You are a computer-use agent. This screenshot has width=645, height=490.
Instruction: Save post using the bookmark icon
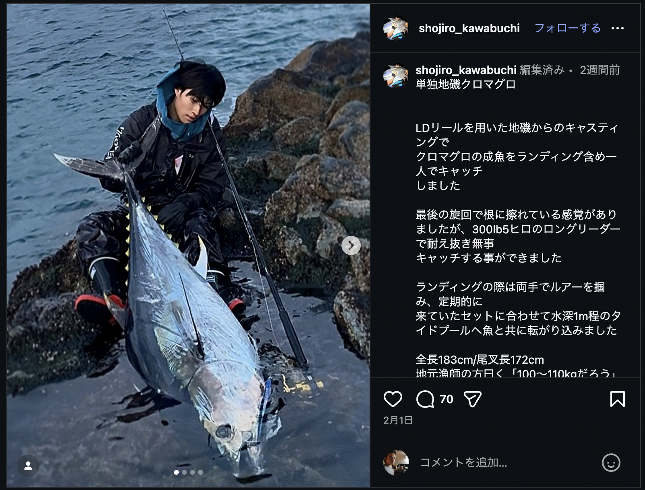click(x=617, y=399)
